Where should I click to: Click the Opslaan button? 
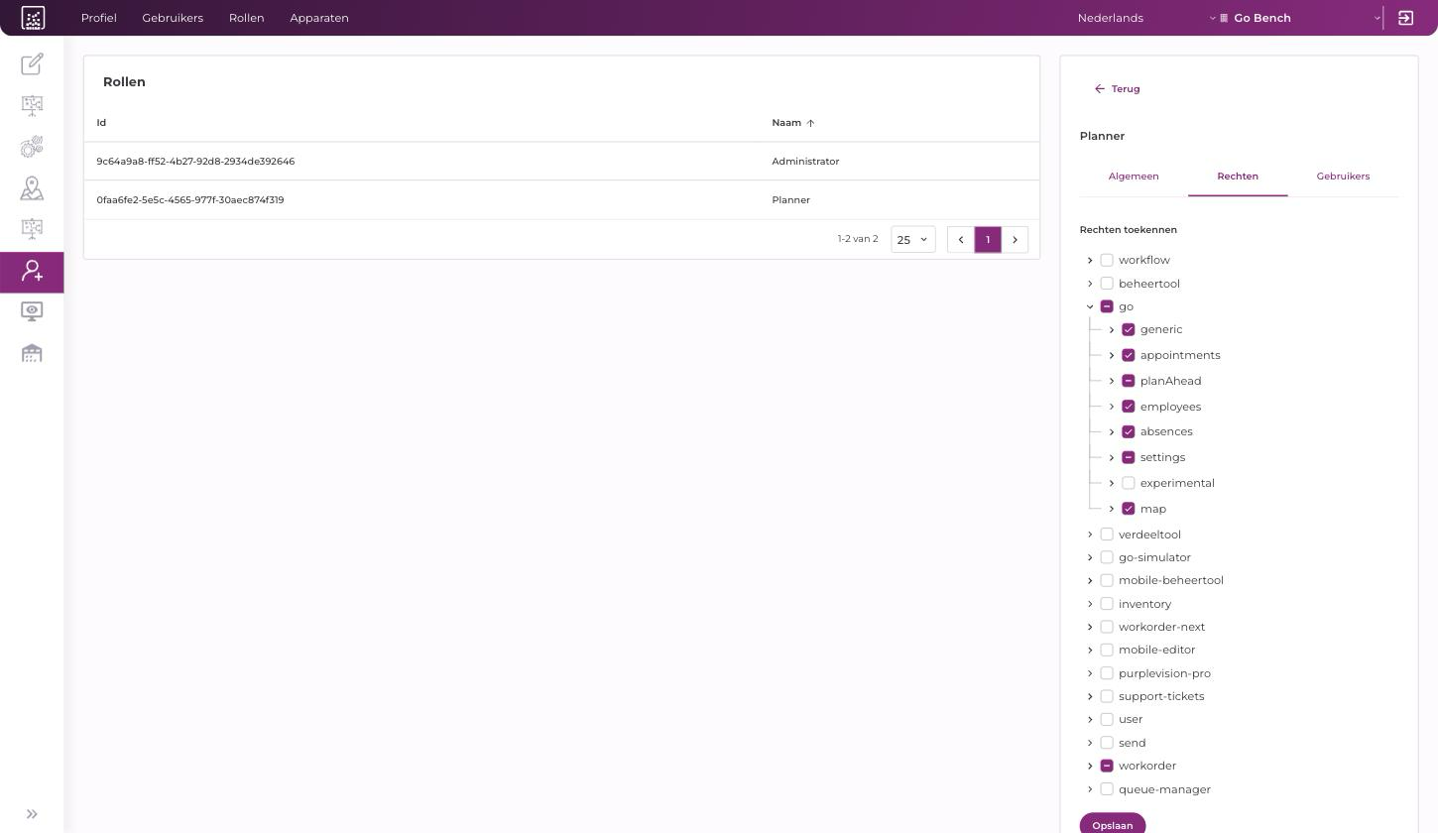tap(1113, 825)
